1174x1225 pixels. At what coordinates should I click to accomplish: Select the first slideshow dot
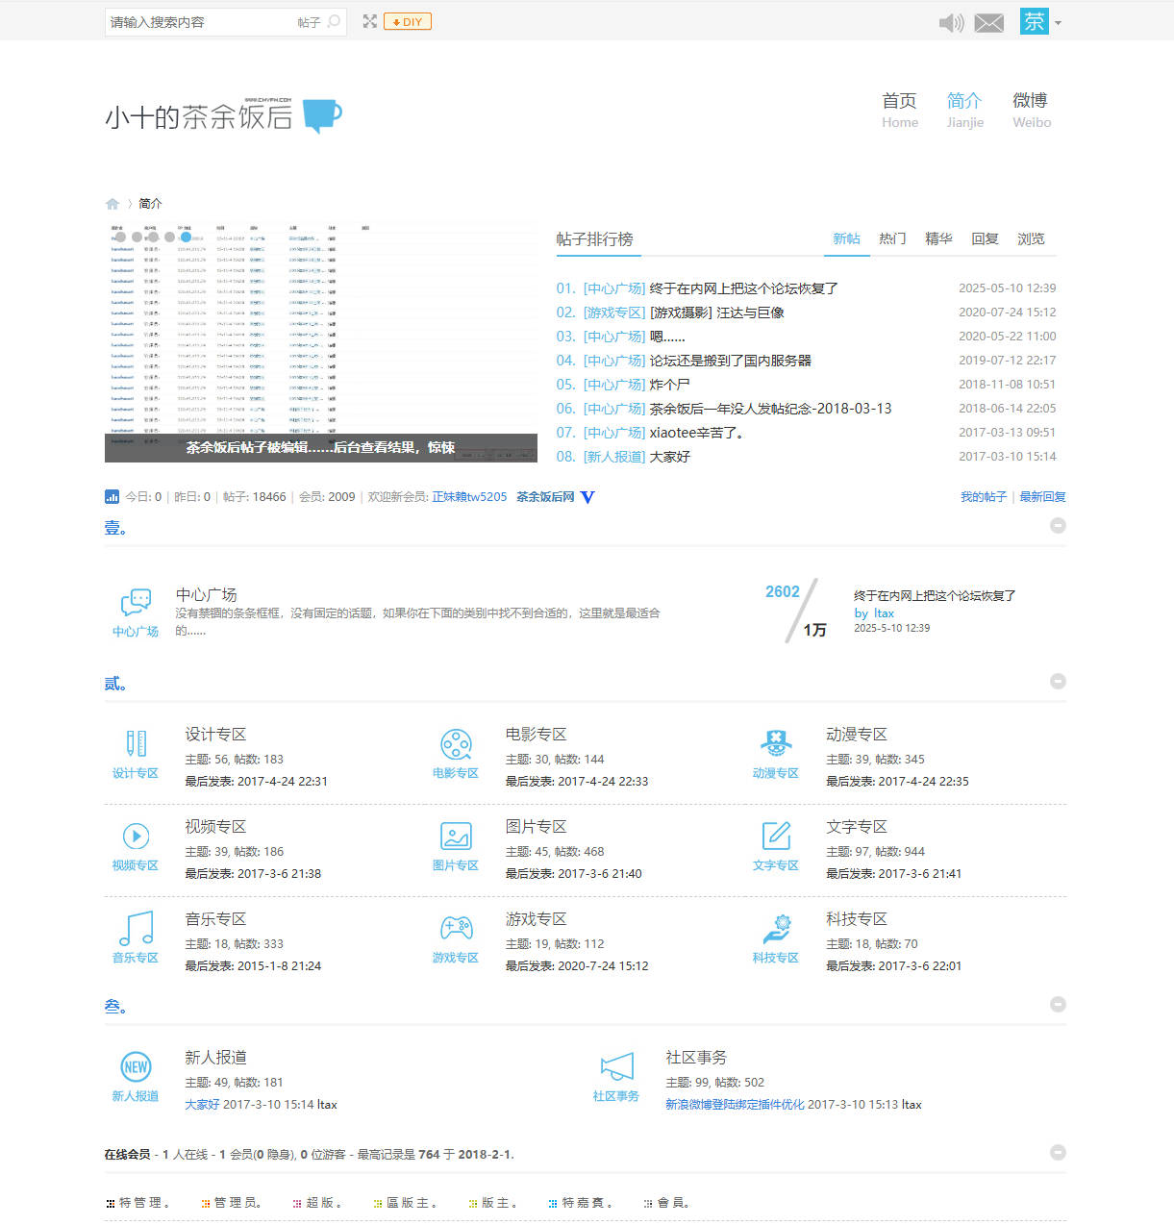pos(120,237)
